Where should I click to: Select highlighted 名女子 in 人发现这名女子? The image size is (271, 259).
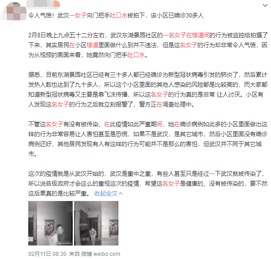(x=60, y=104)
